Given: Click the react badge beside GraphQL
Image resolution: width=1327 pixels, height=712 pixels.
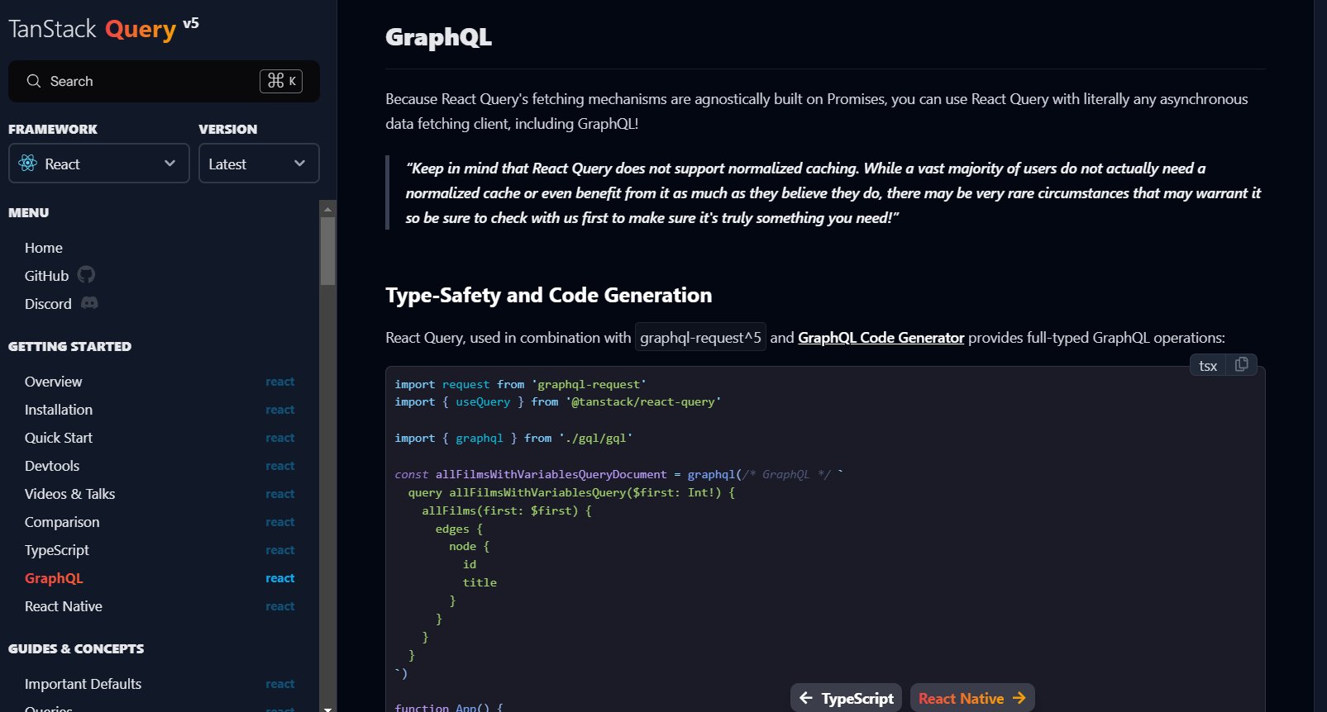Looking at the screenshot, I should tap(280, 578).
